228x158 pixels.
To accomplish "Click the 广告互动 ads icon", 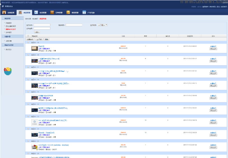I will 84,12.
